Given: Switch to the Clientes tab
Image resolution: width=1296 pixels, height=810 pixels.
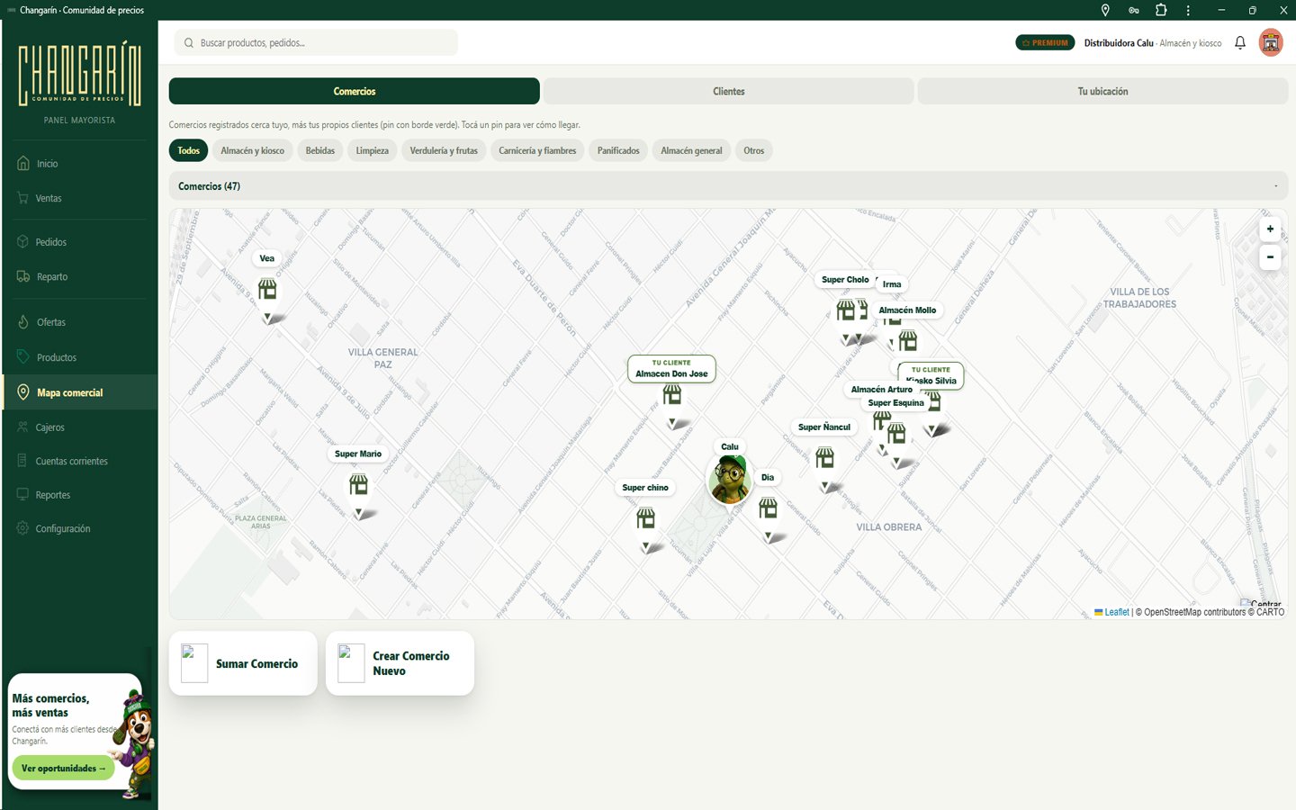Looking at the screenshot, I should point(729,91).
